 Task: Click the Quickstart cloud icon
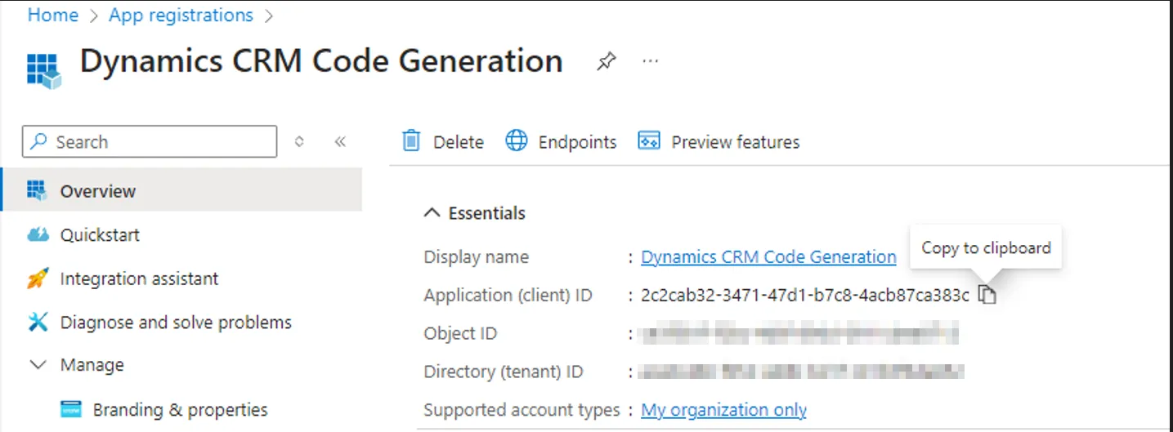click(38, 235)
